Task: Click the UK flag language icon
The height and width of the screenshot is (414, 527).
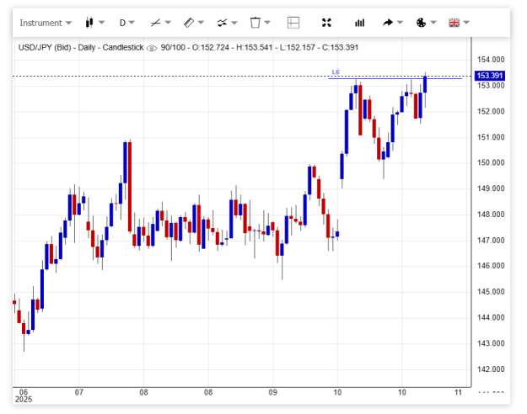Action: (x=454, y=23)
